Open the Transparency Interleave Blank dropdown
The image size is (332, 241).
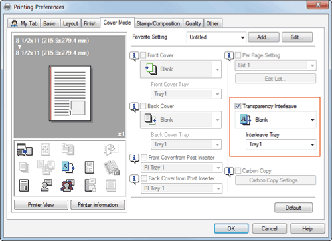(276, 120)
